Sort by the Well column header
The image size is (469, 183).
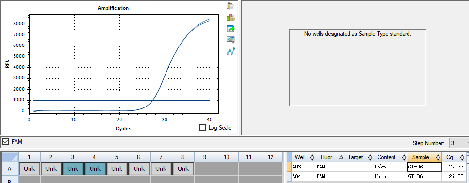click(303, 157)
